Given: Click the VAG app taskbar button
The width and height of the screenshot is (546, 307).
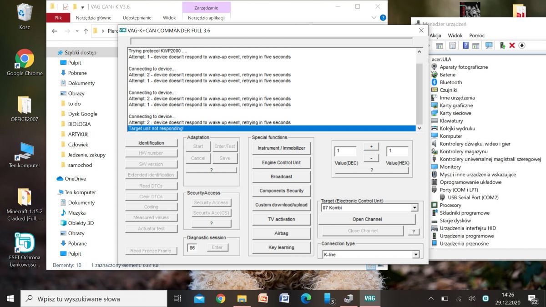Looking at the screenshot, I should click(x=369, y=299).
